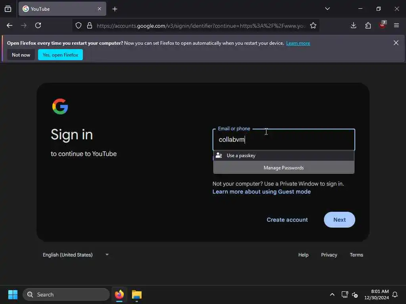Open the Privacy link
The image size is (406, 304).
[x=329, y=255]
